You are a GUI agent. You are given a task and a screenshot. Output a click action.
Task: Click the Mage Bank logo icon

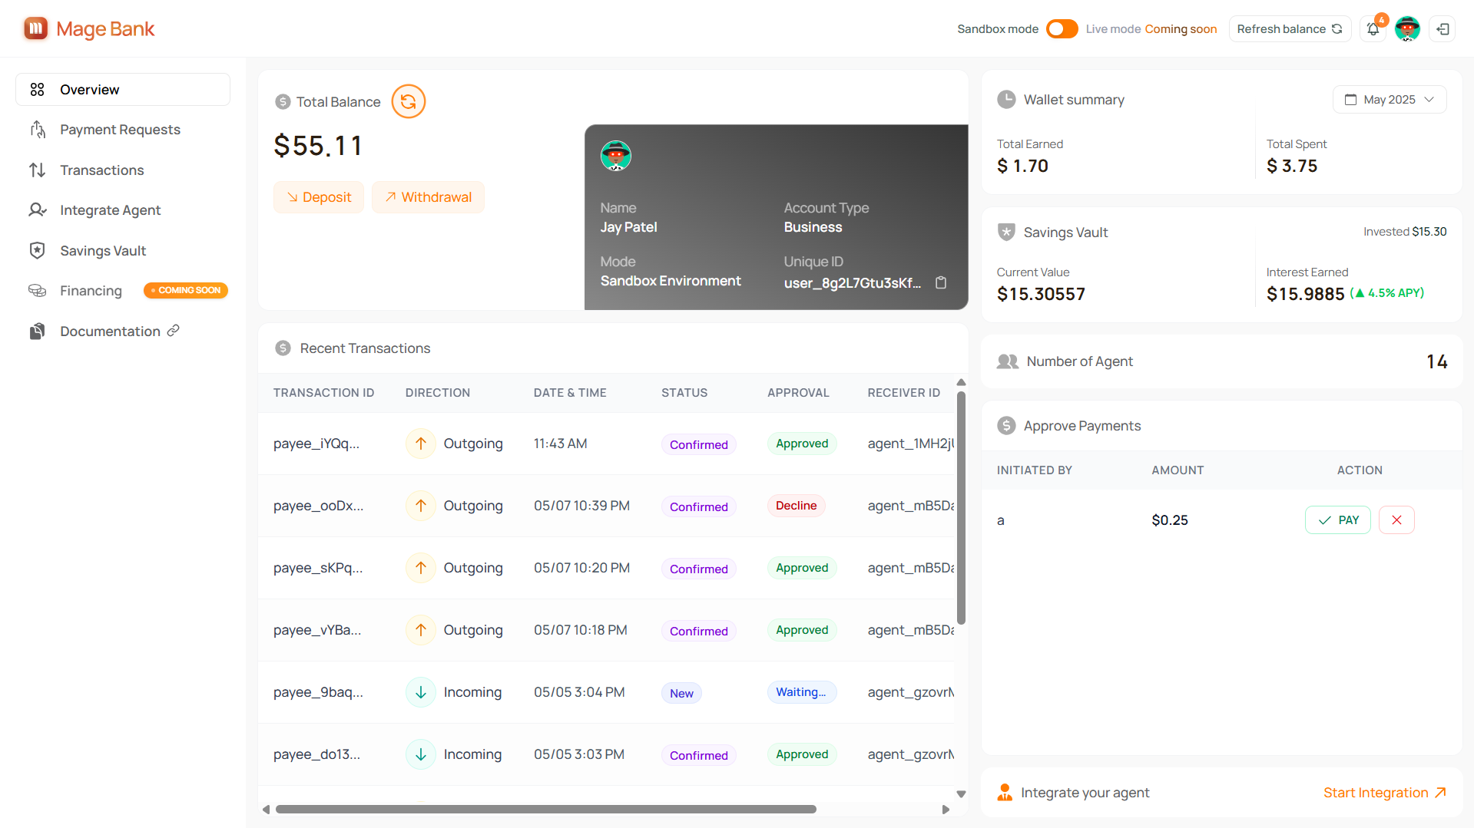pos(35,28)
